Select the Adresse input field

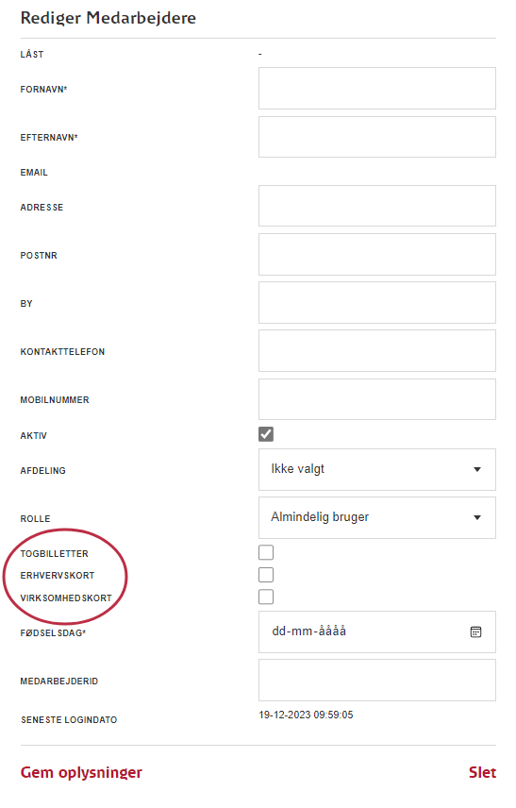[377, 206]
